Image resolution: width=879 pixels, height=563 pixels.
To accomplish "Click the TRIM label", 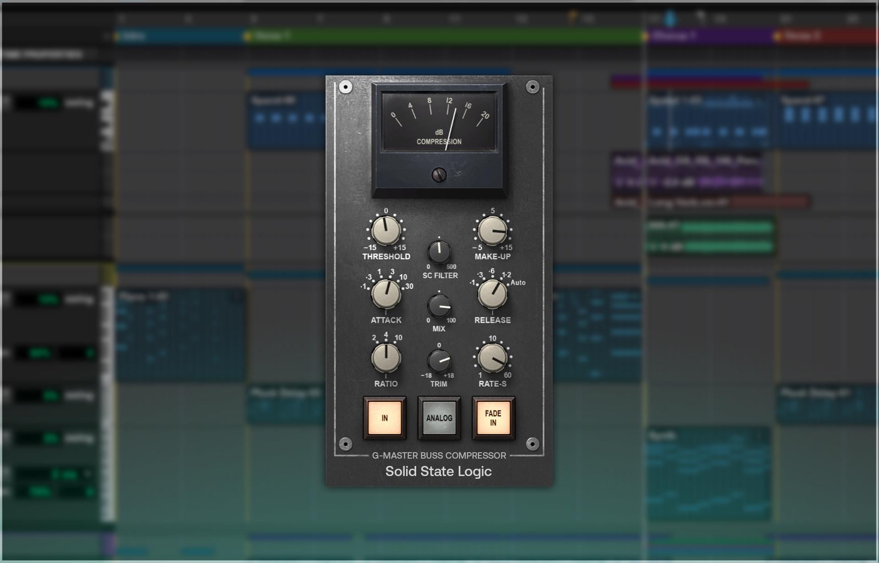I will 439,384.
